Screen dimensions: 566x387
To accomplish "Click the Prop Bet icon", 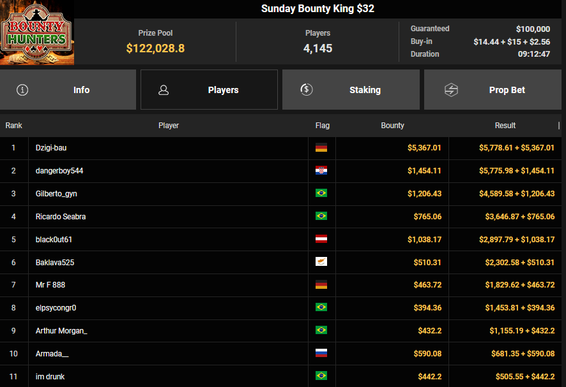I will [x=451, y=90].
